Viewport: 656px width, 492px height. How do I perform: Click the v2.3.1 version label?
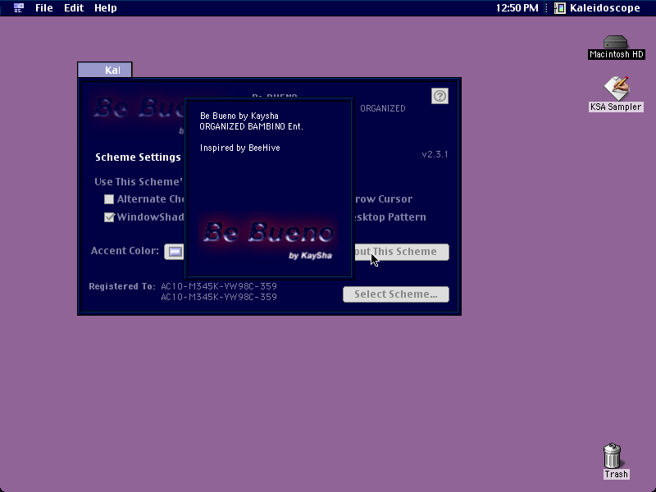click(x=435, y=154)
